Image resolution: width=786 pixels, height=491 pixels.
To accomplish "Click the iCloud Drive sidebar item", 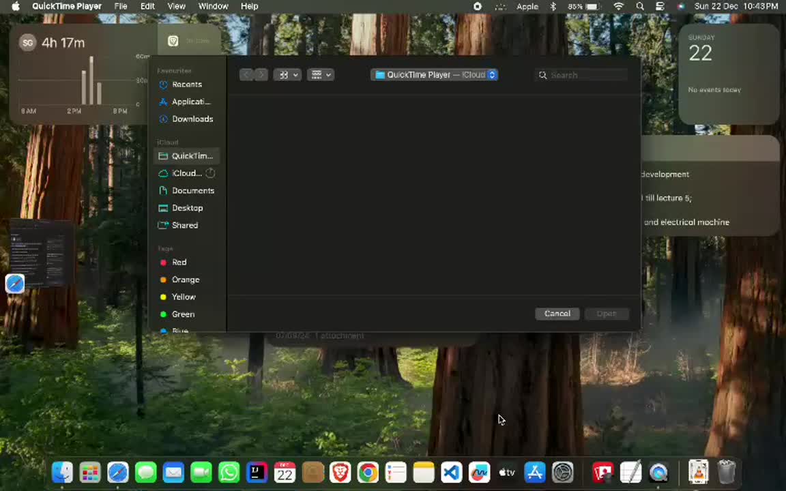I will pyautogui.click(x=186, y=173).
